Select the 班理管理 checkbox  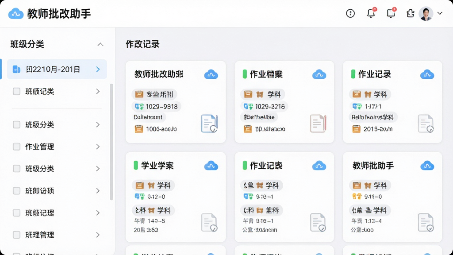click(16, 235)
